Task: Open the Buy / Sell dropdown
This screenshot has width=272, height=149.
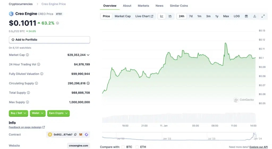Action: (18, 113)
